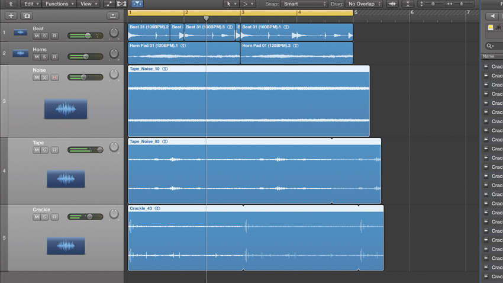Open the global tracks dropdown button
The image size is (503, 283).
click(x=112, y=15)
